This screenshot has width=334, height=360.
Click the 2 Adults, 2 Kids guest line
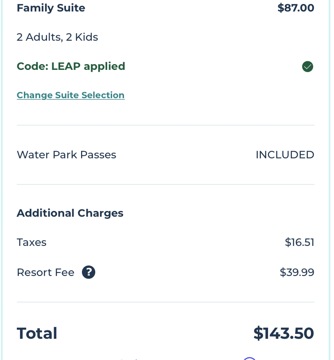pos(57,37)
